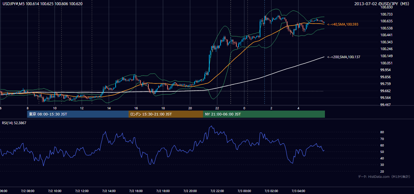Click the '2013-07-02 のUSD/JPY (M5)' heading
The width and height of the screenshot is (414, 194).
coord(382,4)
